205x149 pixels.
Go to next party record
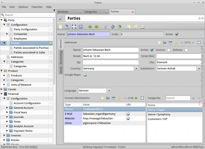pos(97,27)
